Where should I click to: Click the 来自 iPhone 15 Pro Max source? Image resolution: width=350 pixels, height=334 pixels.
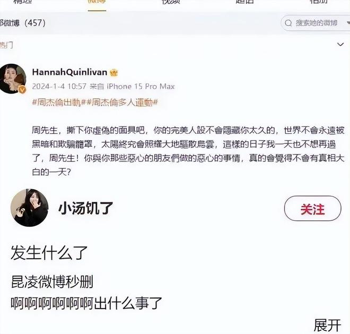coord(132,87)
